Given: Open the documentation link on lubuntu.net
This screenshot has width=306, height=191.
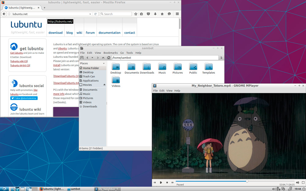Looking at the screenshot, I should 110,33.
